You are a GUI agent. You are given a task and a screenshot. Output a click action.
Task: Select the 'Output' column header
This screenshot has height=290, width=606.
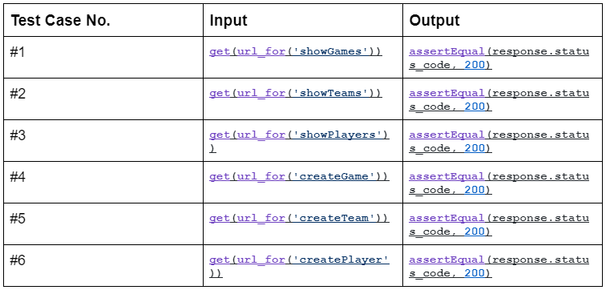[x=503, y=20]
